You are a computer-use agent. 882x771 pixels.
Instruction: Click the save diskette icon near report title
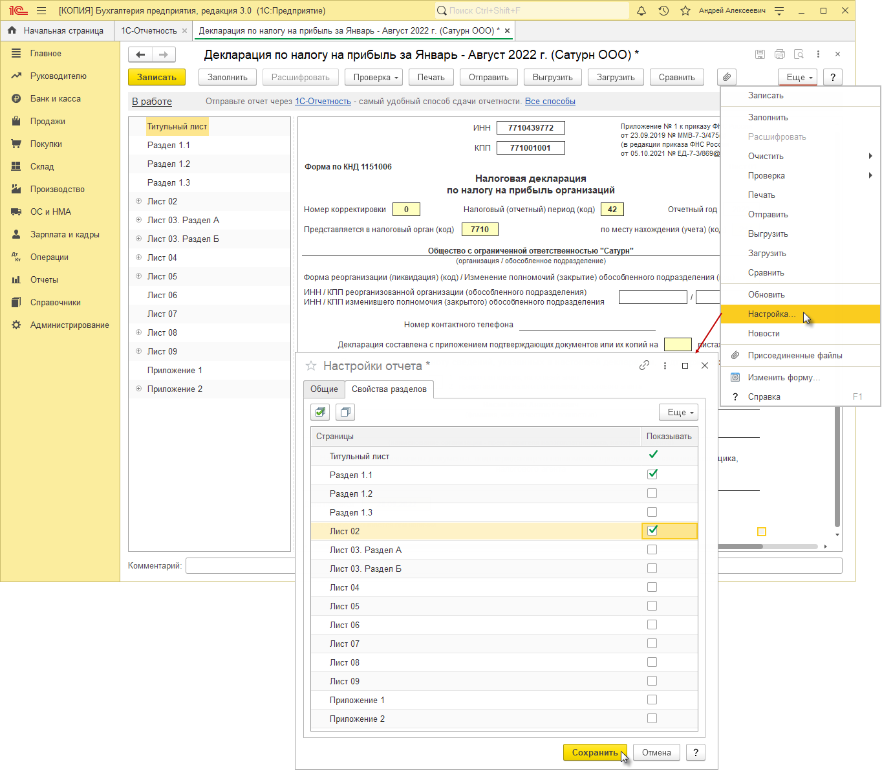[x=760, y=54]
